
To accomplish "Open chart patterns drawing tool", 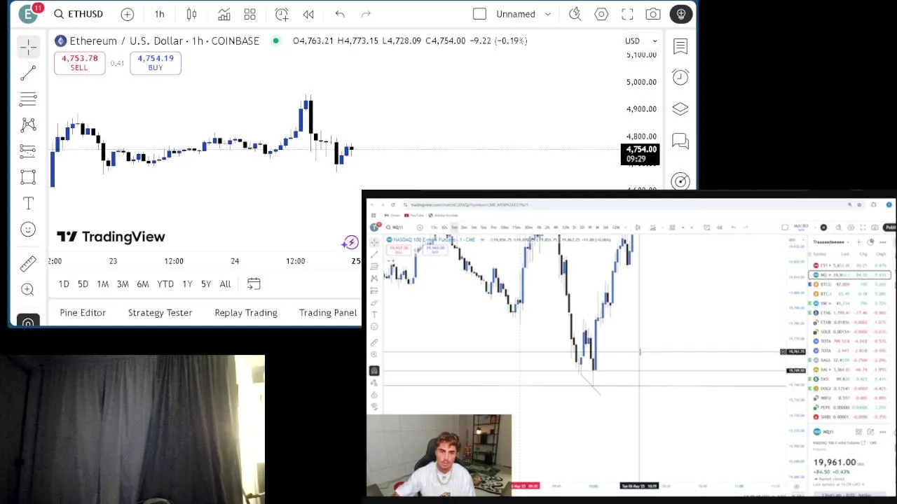I will coord(28,125).
